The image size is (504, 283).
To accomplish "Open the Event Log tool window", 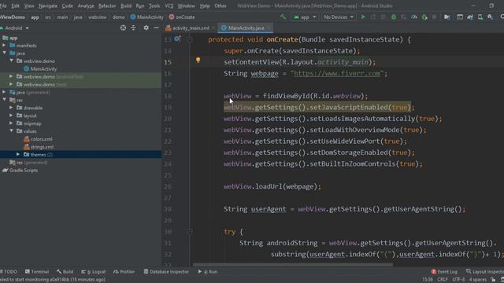I will [444, 271].
